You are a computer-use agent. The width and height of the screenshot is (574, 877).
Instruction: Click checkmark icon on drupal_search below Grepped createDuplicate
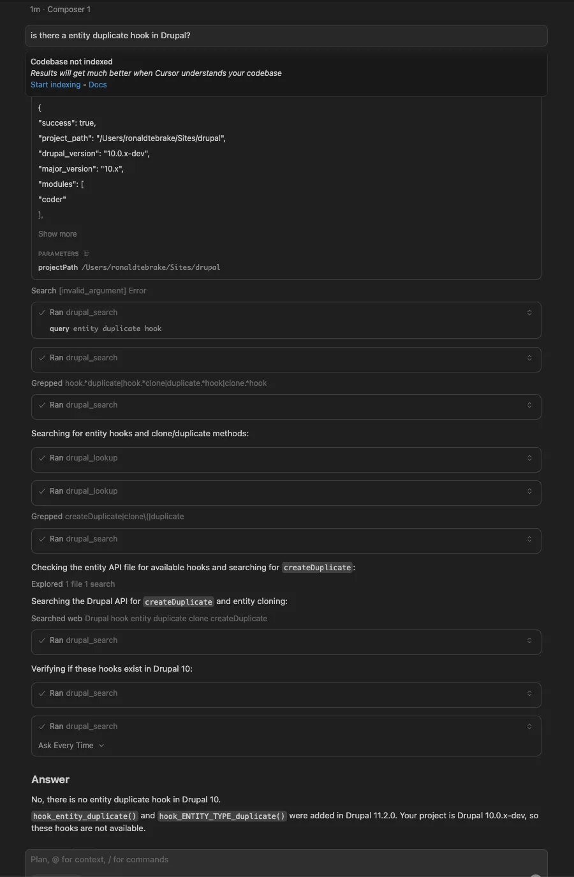(x=42, y=539)
